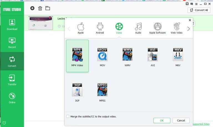The height and width of the screenshot is (127, 213).
Task: Open the Supported Sites link
Action: click(x=201, y=124)
